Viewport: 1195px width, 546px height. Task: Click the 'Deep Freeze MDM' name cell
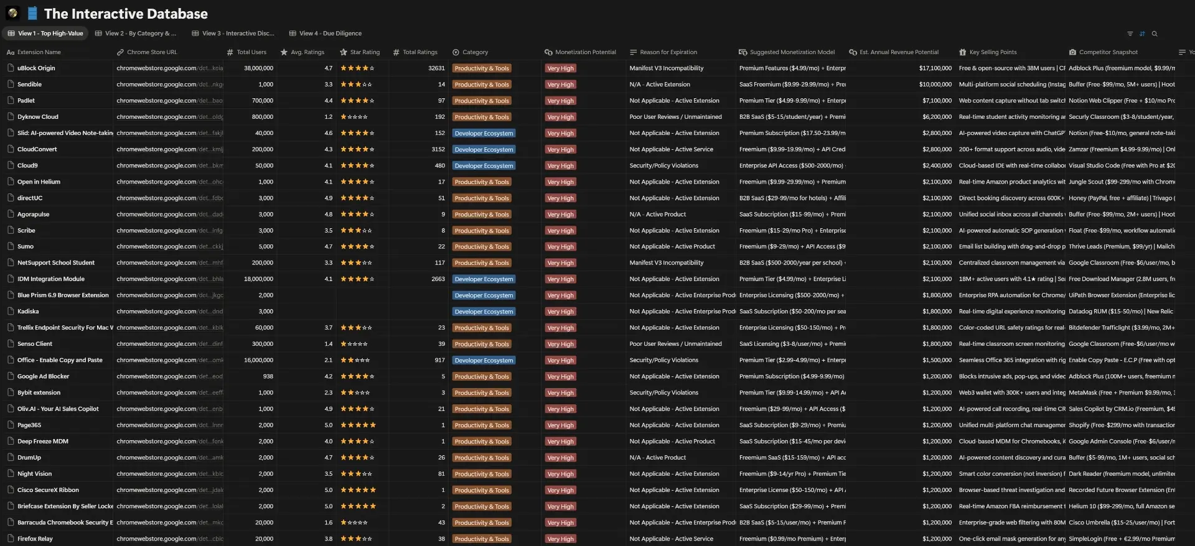(43, 441)
